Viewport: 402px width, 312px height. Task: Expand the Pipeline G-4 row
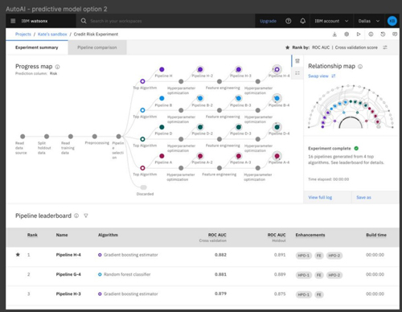(x=203, y=274)
